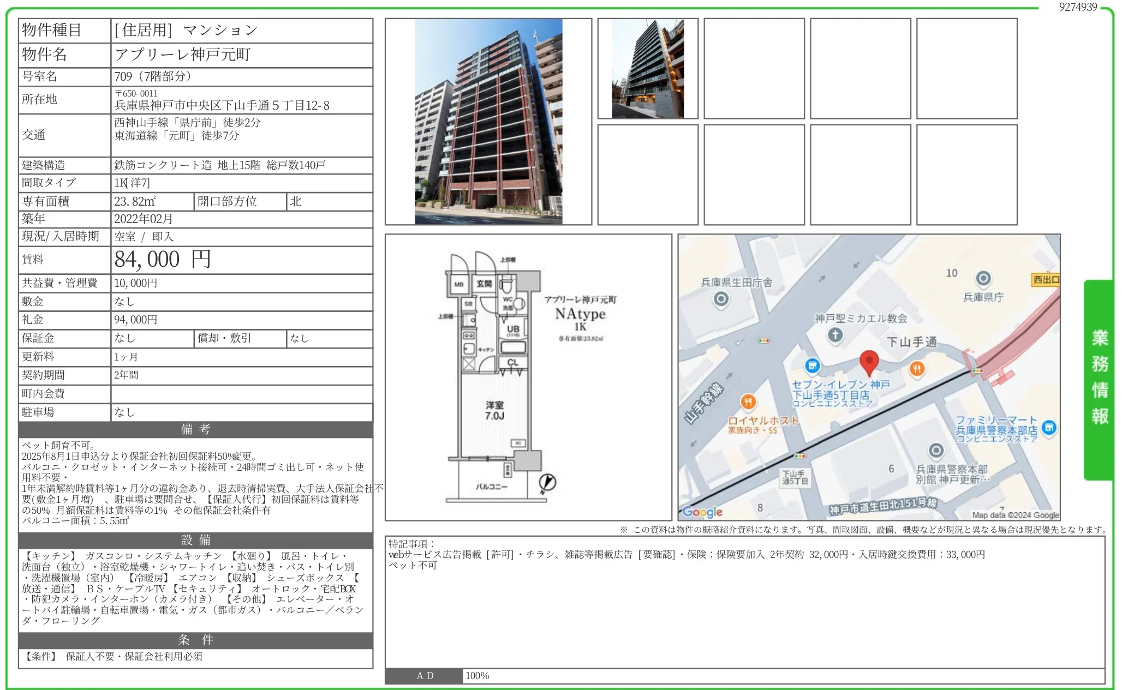Select the church marker for 神戸聖ミカエル教会
This screenshot has height=690, width=1122.
(x=835, y=335)
